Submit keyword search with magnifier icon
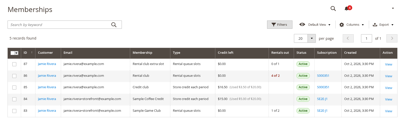Screen dimensions: 405x120 pyautogui.click(x=114, y=25)
